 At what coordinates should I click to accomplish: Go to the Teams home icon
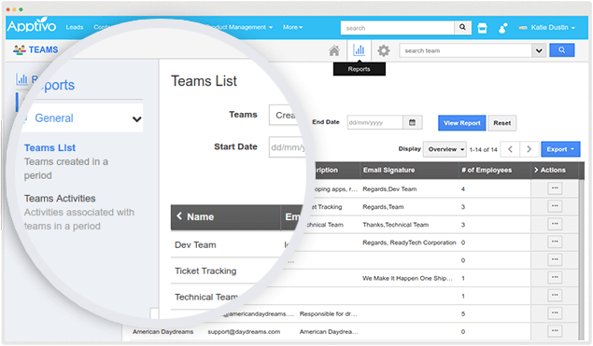click(334, 50)
